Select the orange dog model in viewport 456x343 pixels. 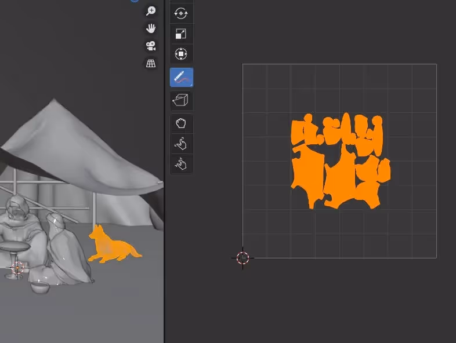pos(112,246)
